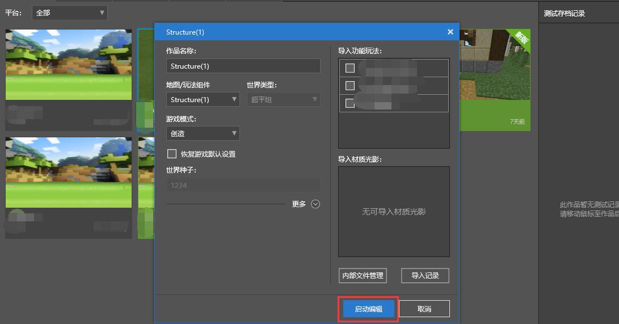Open 内部文件管理 file manager
619x324 pixels.
coord(363,276)
